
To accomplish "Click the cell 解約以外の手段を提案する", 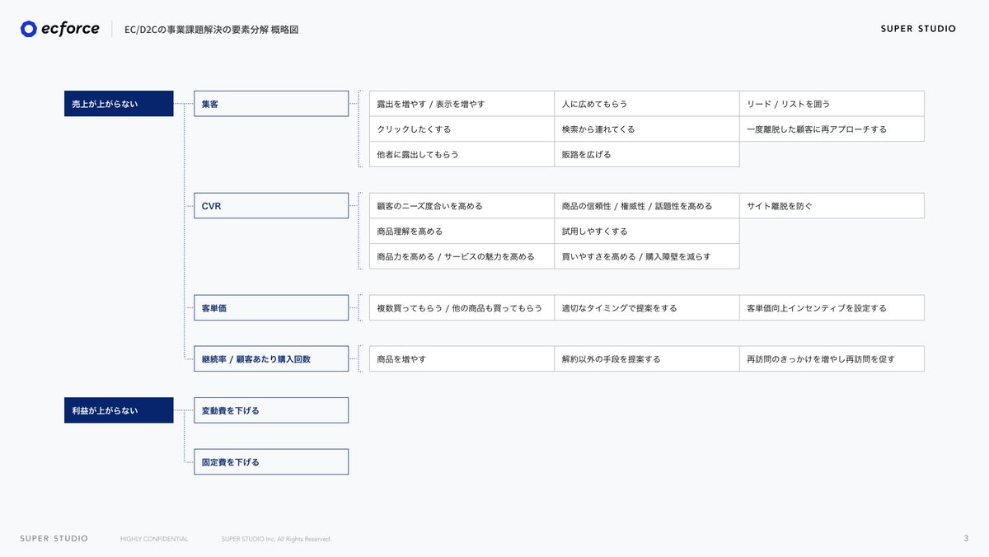I will (x=647, y=359).
